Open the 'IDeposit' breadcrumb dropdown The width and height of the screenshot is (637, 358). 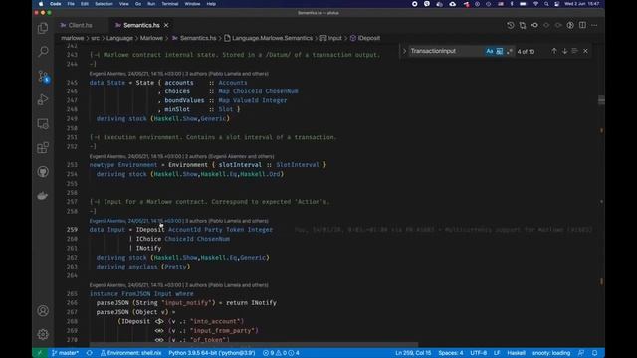click(365, 38)
